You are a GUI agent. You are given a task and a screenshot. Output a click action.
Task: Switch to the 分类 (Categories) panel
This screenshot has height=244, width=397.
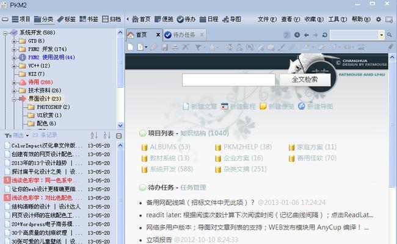point(43,20)
